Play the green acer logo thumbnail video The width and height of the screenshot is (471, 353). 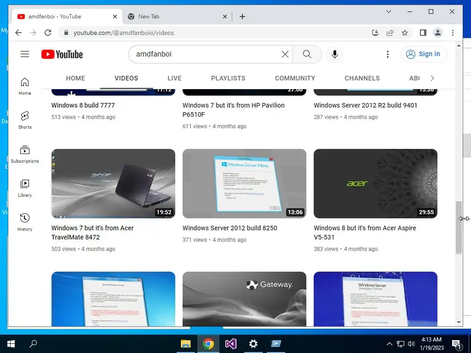tap(375, 183)
